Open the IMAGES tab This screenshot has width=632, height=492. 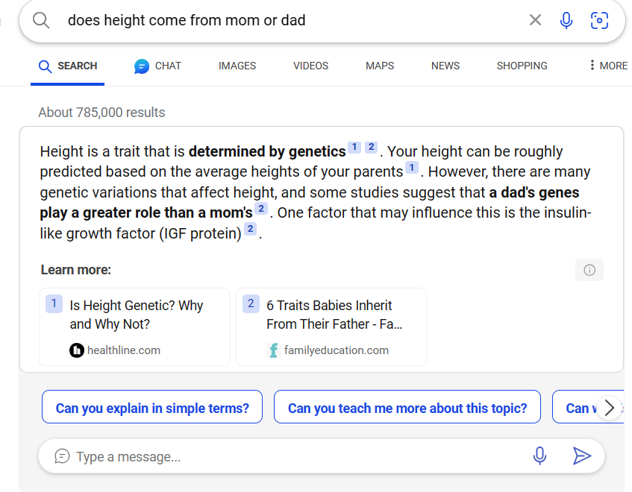coord(237,66)
